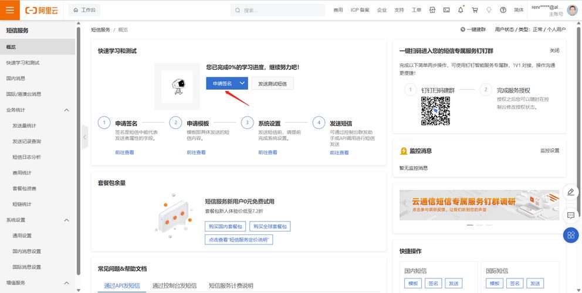
Task: Click the lightbulb icon in header
Action: coord(489,11)
